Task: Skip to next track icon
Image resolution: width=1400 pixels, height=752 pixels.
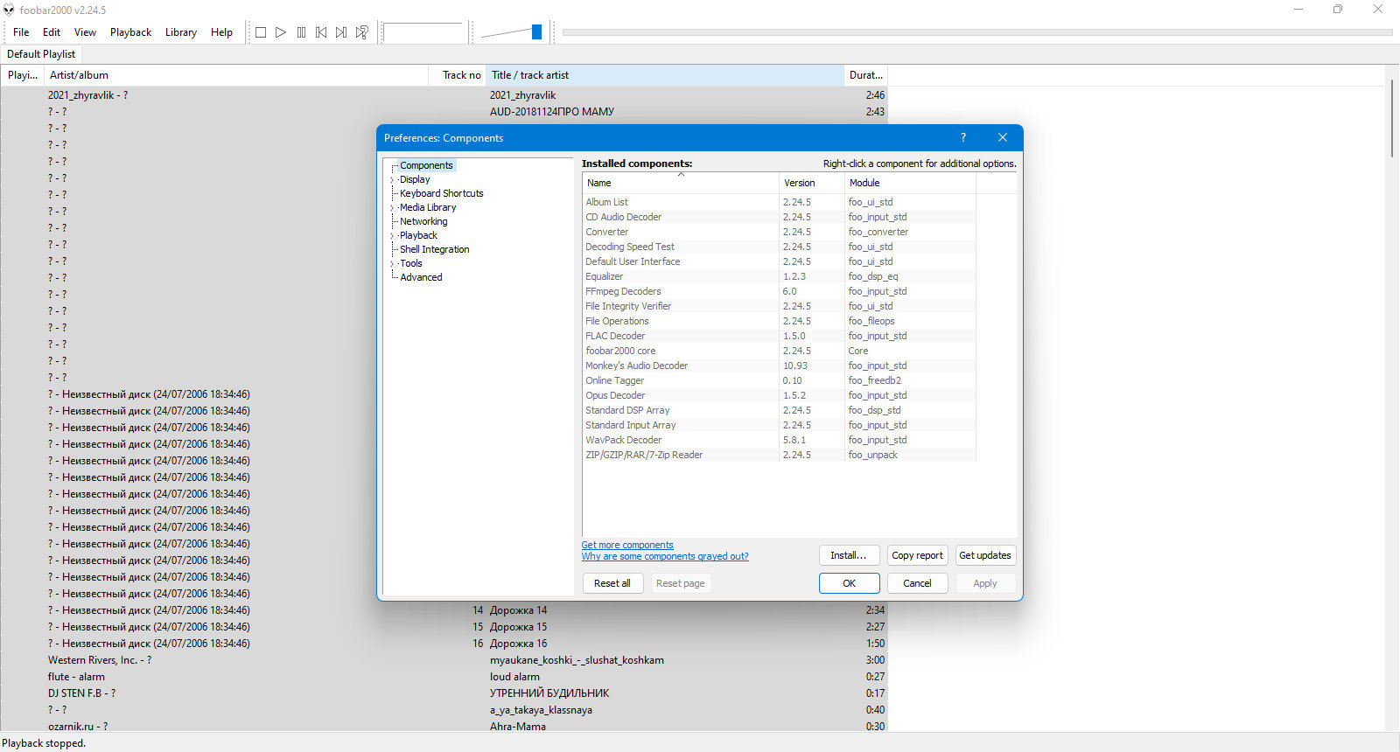Action: [341, 32]
